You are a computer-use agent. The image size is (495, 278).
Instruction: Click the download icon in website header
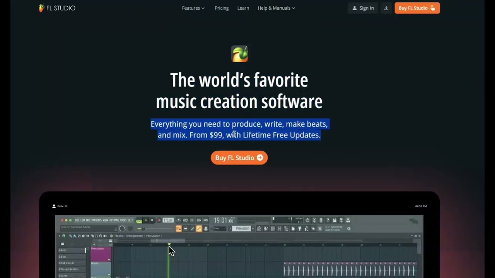click(x=386, y=8)
